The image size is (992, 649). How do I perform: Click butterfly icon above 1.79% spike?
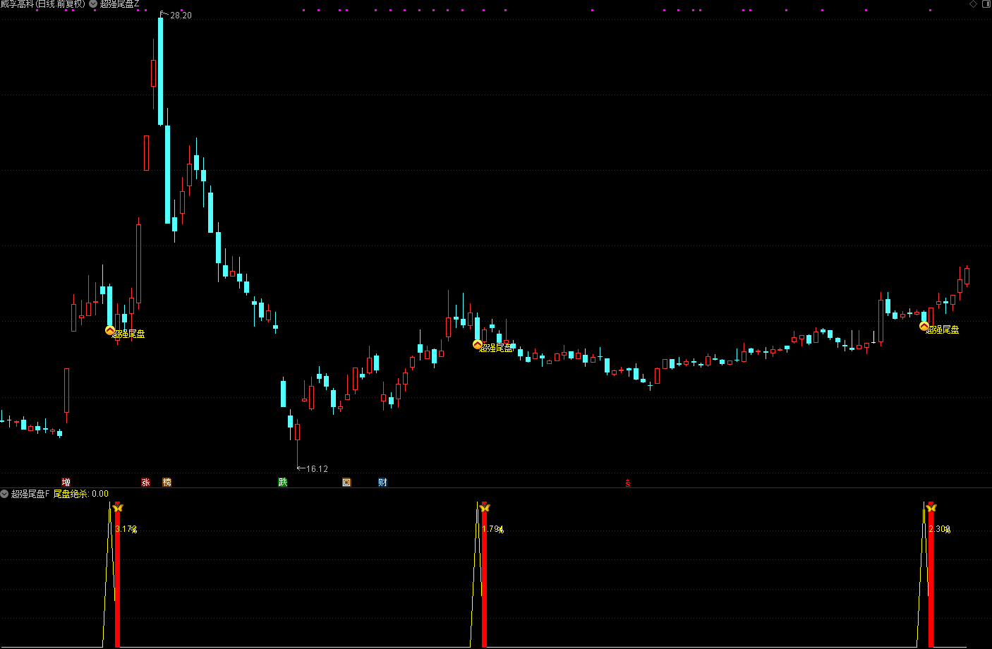click(x=484, y=507)
